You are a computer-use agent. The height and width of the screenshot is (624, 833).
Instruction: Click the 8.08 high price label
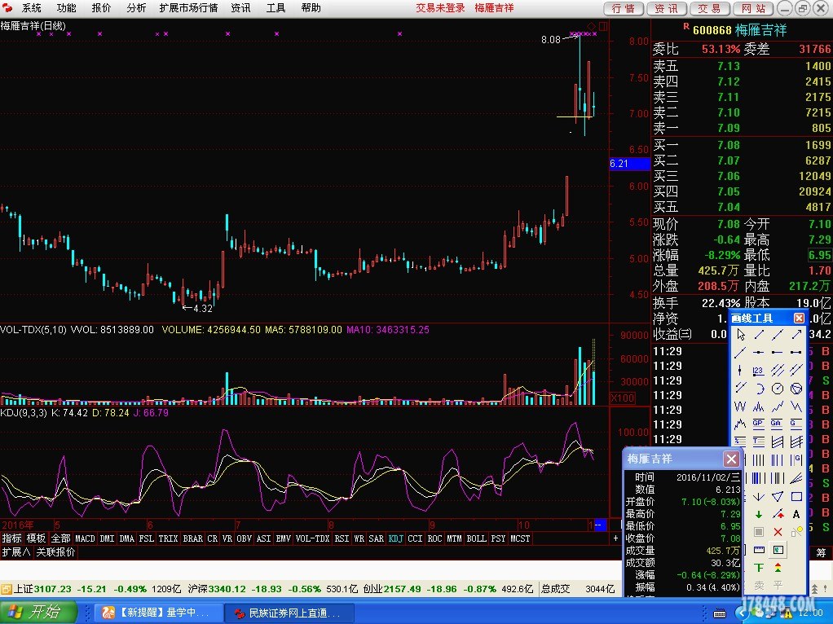pos(551,39)
